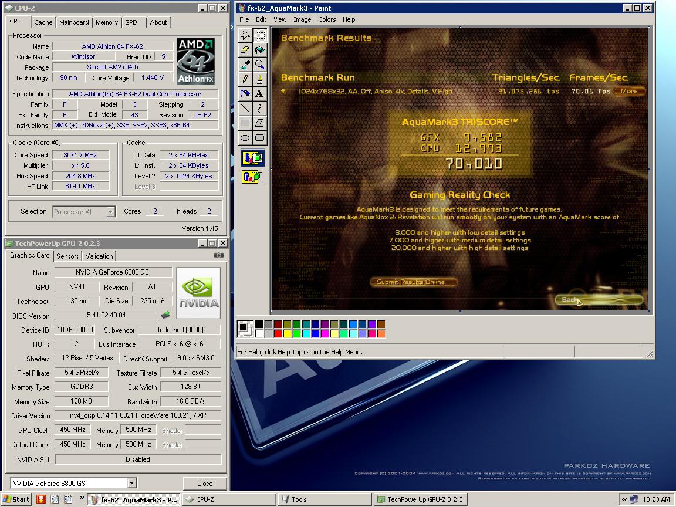Select the Polygon shape tool
Viewport: 676px width, 507px height.
pyautogui.click(x=259, y=123)
